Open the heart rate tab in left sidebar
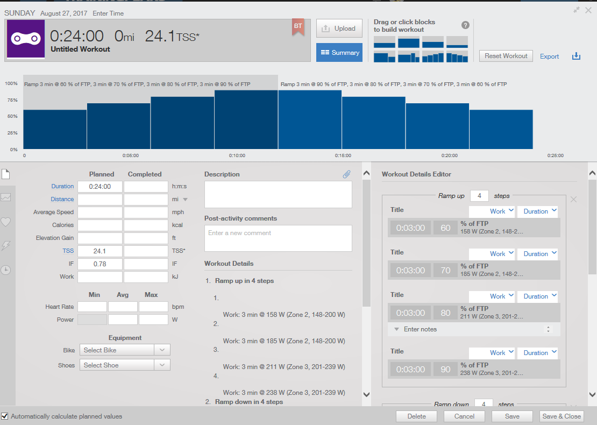 5,222
